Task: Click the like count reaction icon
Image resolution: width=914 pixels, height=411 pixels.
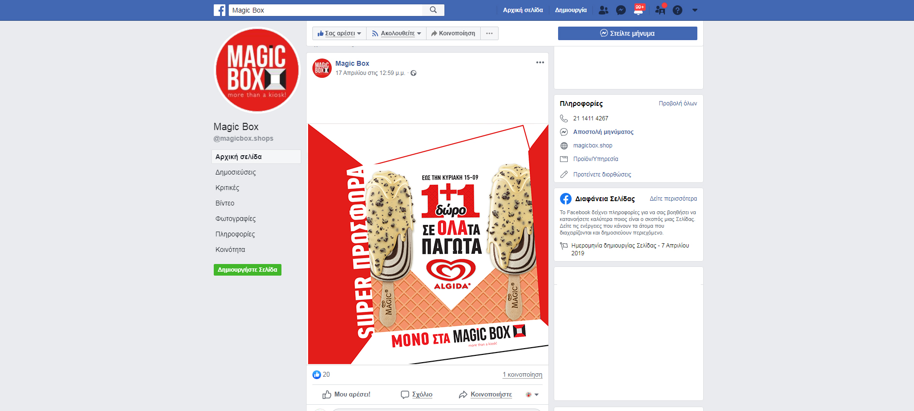Action: coord(317,375)
